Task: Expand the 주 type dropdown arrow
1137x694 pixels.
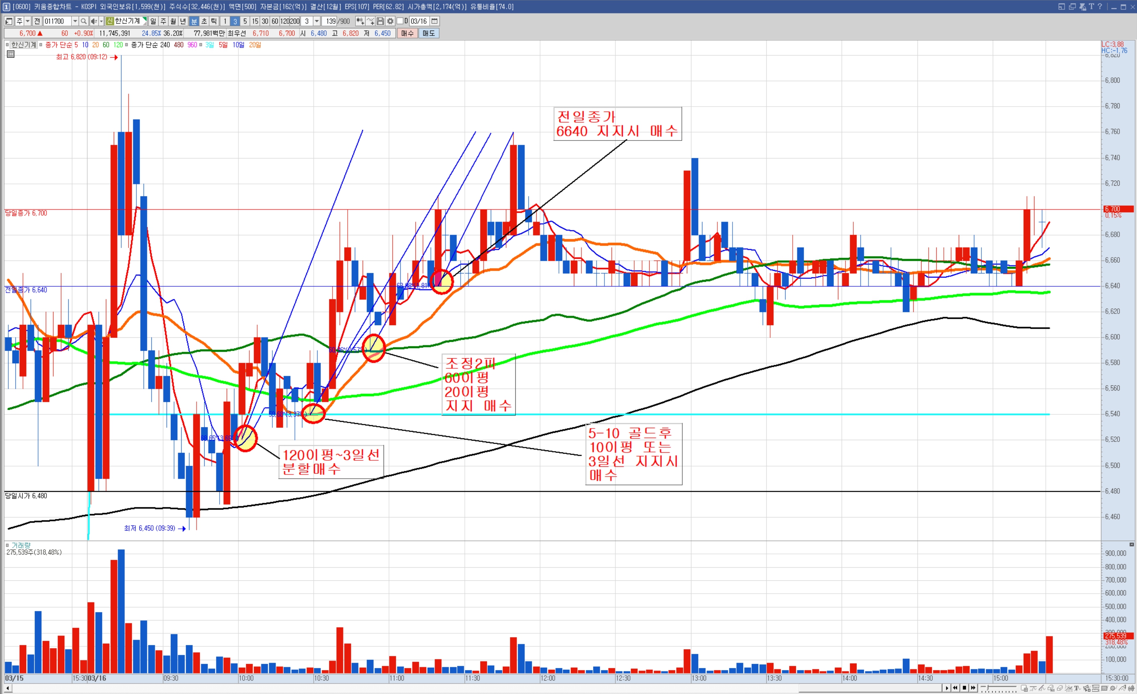Action: (28, 21)
